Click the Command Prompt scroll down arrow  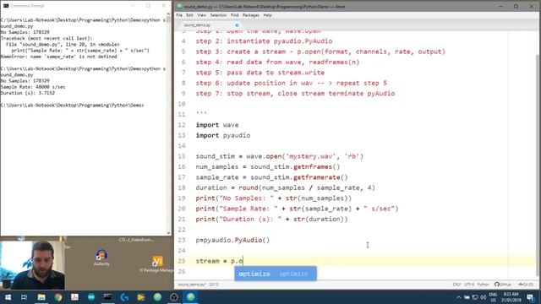[168, 233]
